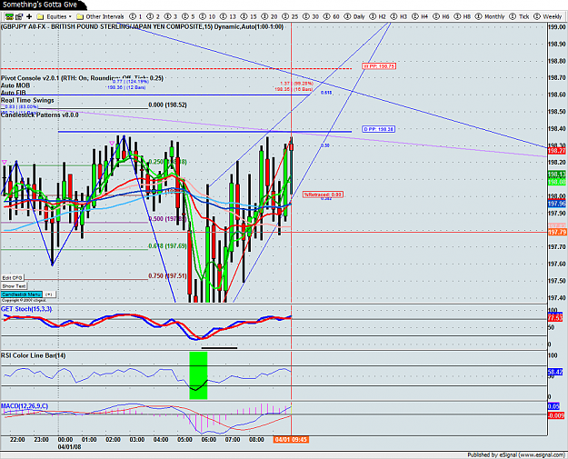The height and width of the screenshot is (459, 568).
Task: Click the plus crosshair toolbar icon
Action: tap(29, 16)
